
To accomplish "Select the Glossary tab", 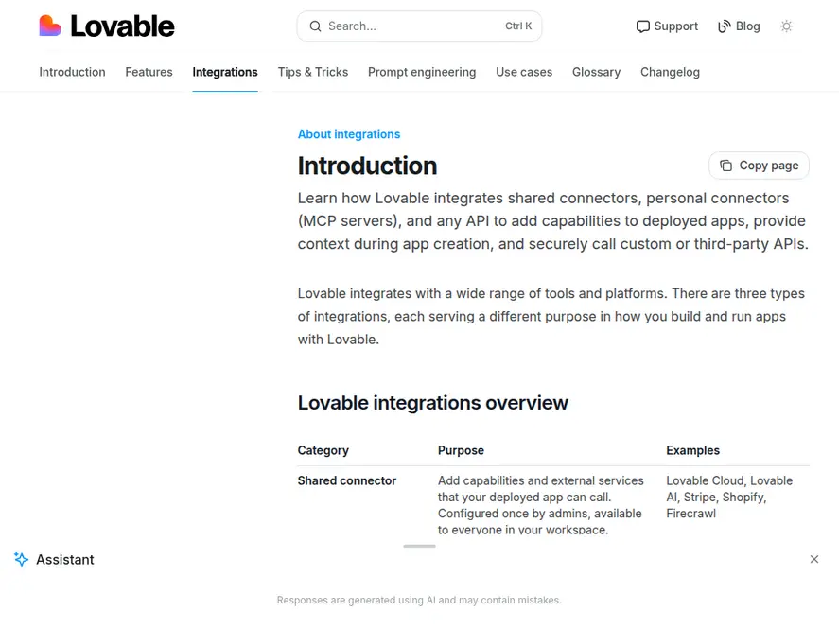I will [x=596, y=72].
